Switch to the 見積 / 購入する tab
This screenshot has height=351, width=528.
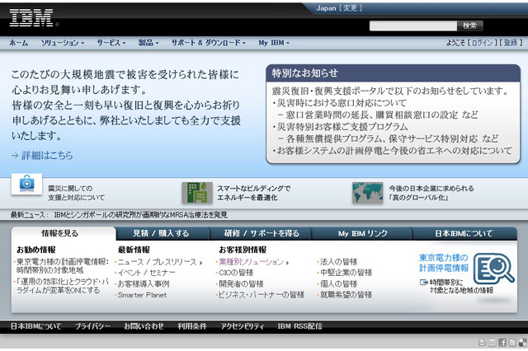162,233
